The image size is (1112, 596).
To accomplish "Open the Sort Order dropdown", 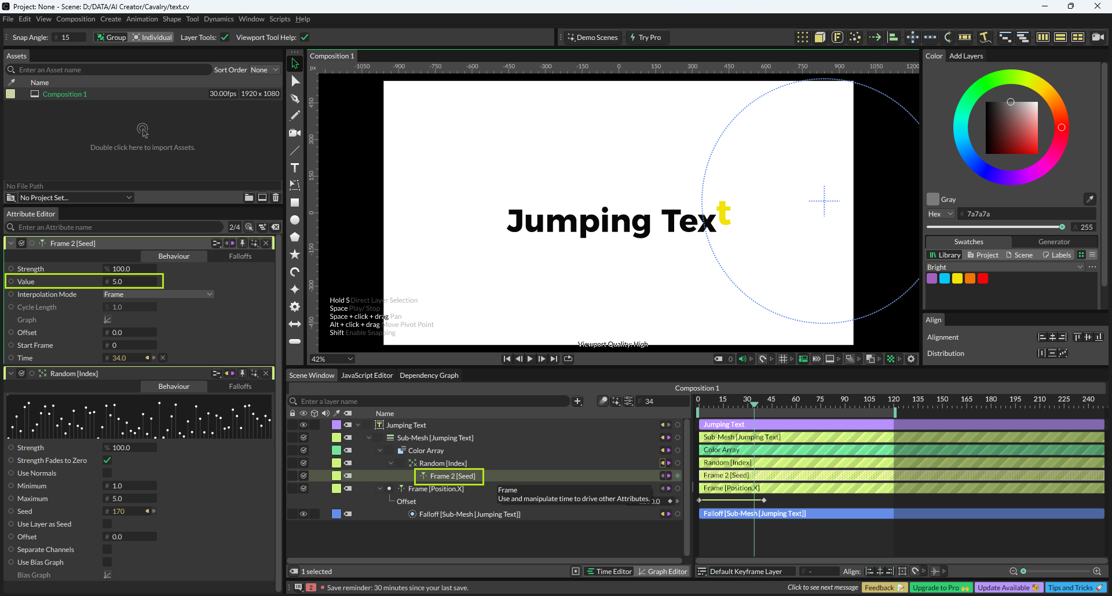I will (x=264, y=70).
